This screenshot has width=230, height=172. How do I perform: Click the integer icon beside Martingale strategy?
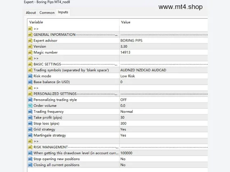[30, 135]
